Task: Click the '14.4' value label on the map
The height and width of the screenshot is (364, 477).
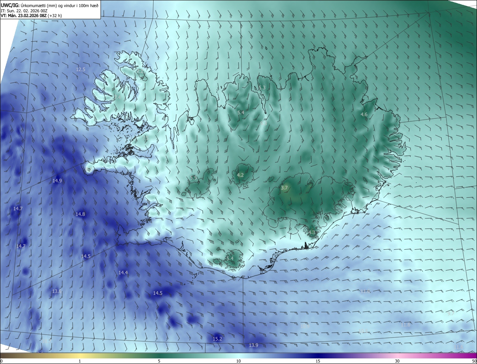Action: (123, 272)
